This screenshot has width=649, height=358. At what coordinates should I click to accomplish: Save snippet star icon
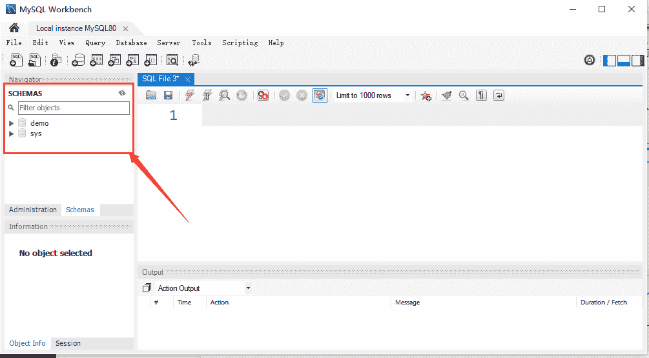426,96
